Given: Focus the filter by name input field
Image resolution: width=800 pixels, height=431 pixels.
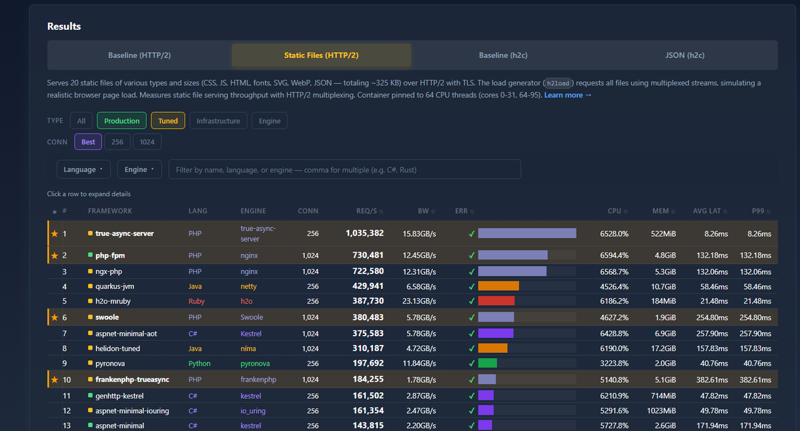Looking at the screenshot, I should click(x=345, y=169).
